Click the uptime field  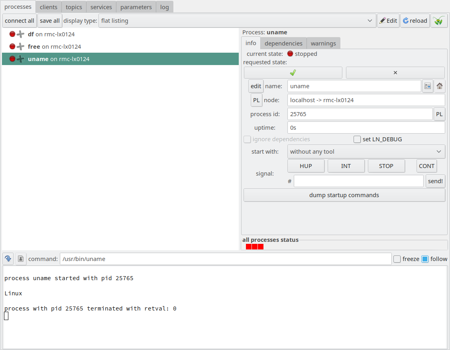tap(366, 128)
